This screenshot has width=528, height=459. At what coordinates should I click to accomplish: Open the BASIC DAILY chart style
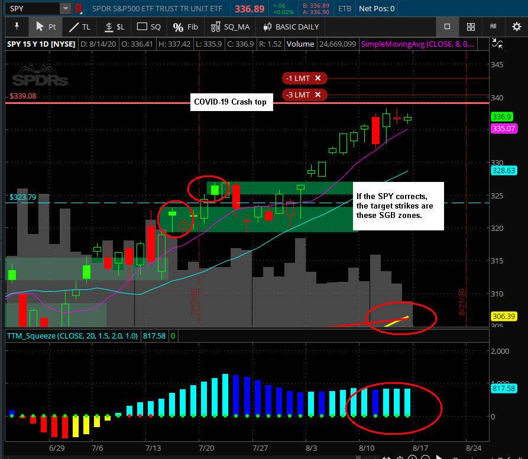click(291, 27)
